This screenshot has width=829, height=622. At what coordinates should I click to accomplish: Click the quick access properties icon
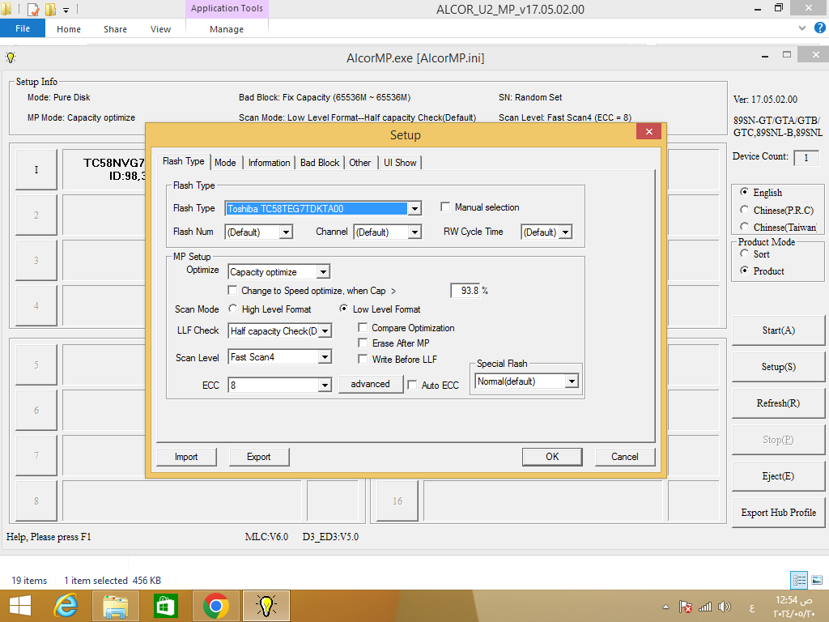[32, 9]
